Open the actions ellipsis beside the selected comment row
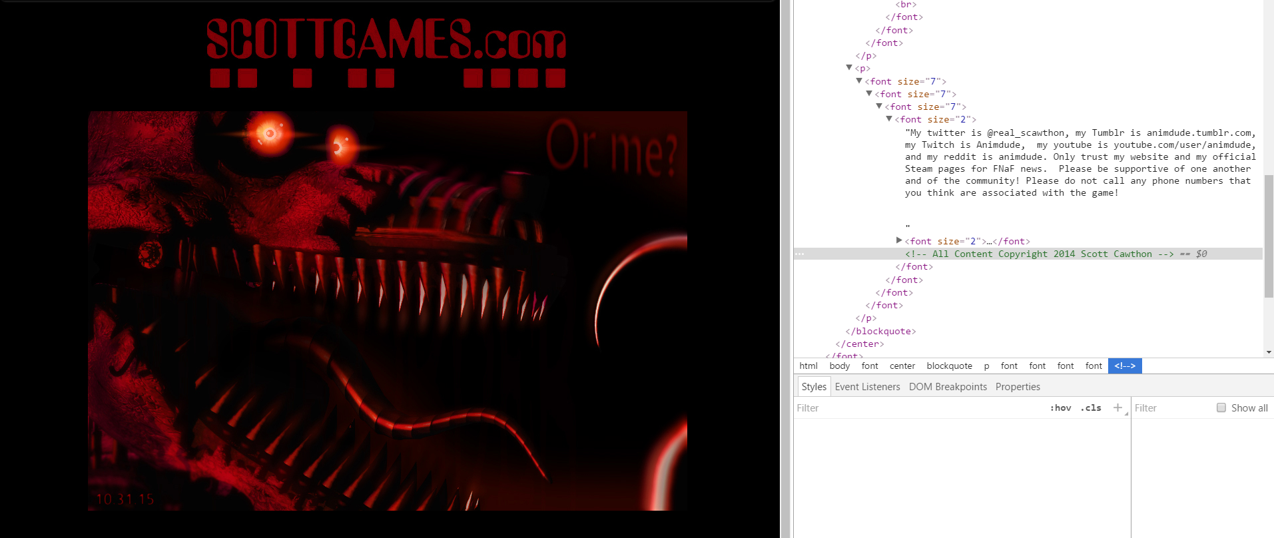Viewport: 1274px width, 538px height. pos(800,254)
